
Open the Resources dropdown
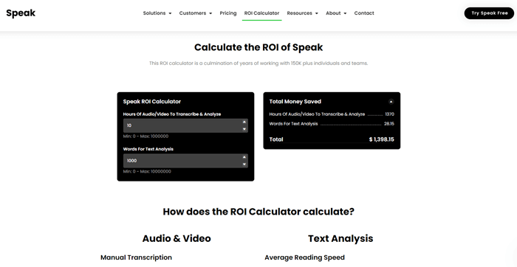tap(302, 13)
